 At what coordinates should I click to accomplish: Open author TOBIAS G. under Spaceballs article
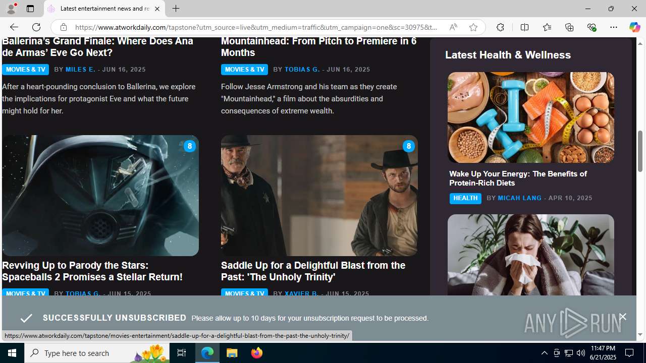83,293
